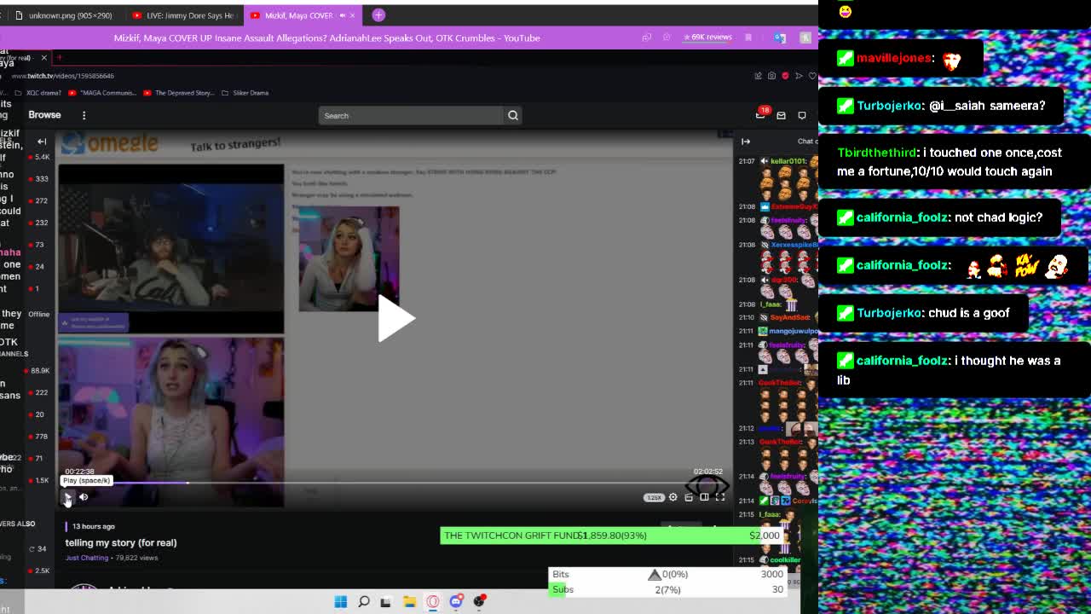Screen dimensions: 1091x614
Task: Add a new inner tab with red plus
Action: (x=60, y=57)
